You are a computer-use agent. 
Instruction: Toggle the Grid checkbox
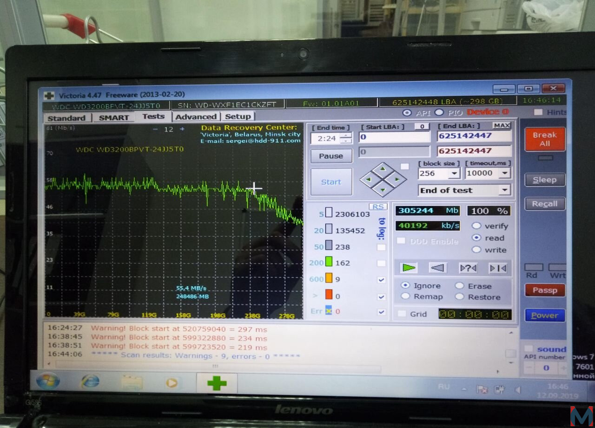click(x=402, y=314)
